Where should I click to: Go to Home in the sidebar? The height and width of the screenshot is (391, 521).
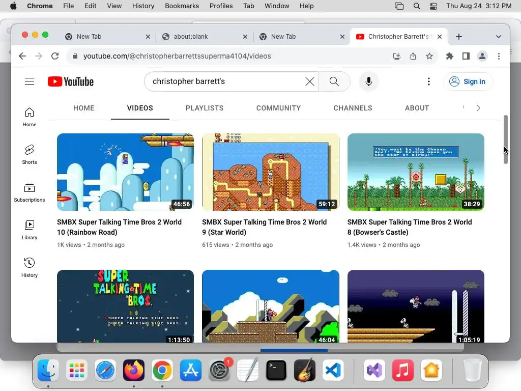coord(30,117)
